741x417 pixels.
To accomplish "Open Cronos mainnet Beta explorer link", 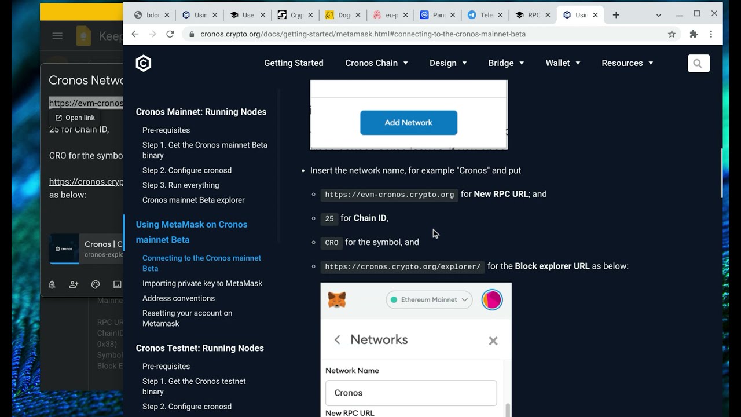I will click(x=193, y=200).
